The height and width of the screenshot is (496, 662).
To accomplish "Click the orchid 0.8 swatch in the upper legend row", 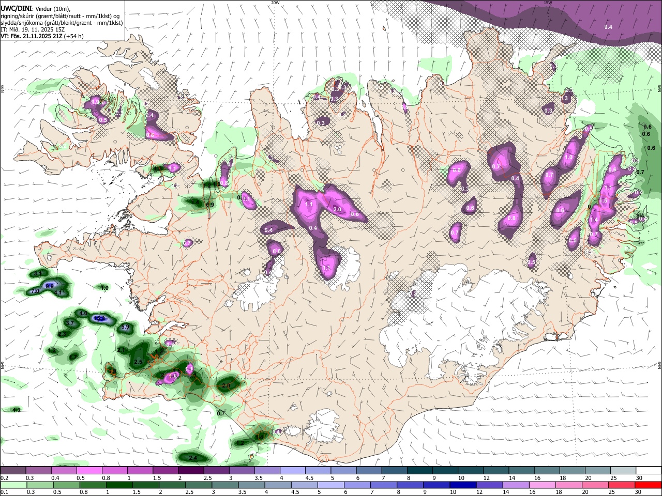I will tap(115, 471).
